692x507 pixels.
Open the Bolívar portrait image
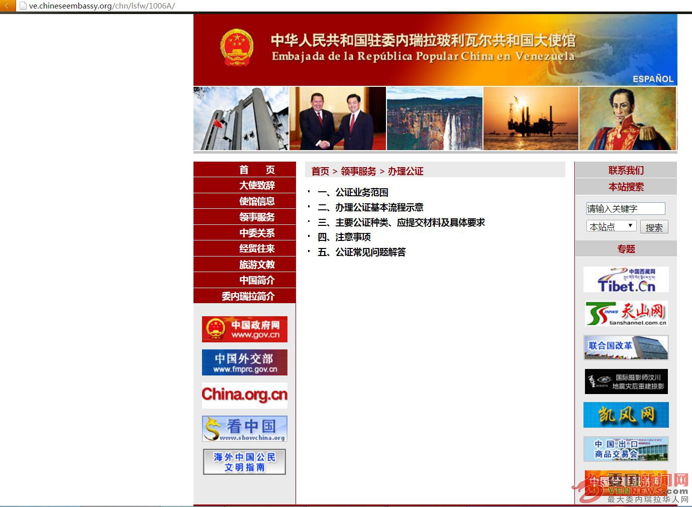[x=628, y=118]
